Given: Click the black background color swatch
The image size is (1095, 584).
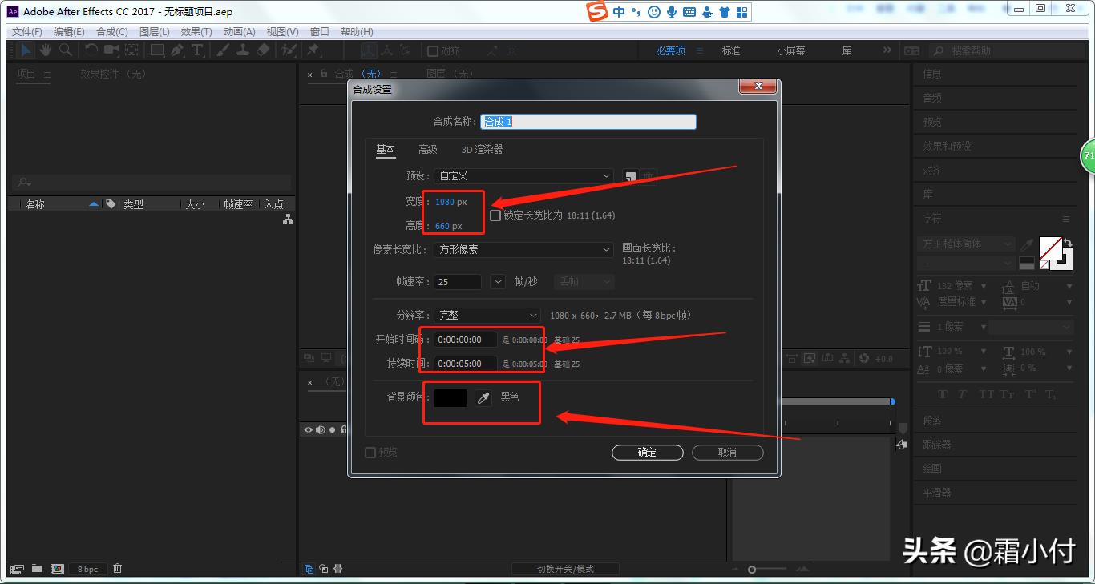Looking at the screenshot, I should [451, 397].
